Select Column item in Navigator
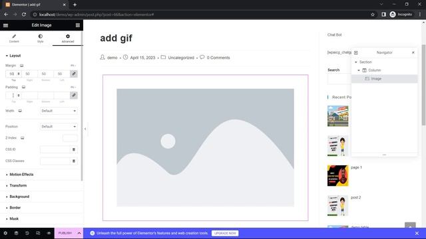The height and width of the screenshot is (239, 426). tap(385, 70)
